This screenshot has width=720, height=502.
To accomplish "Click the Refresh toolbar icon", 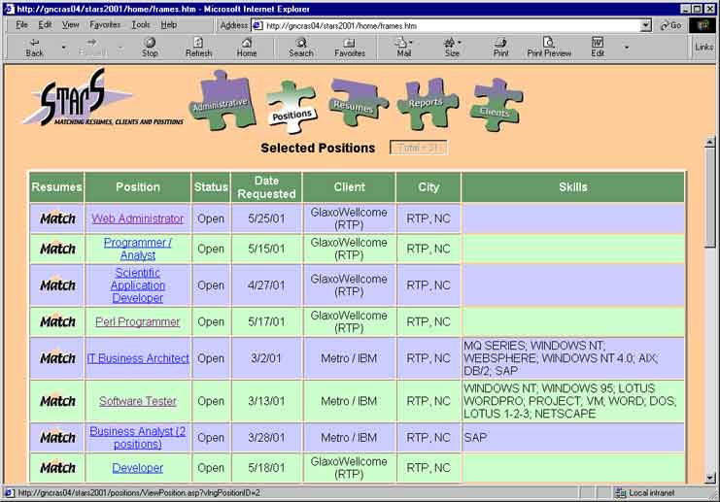I will [x=199, y=48].
